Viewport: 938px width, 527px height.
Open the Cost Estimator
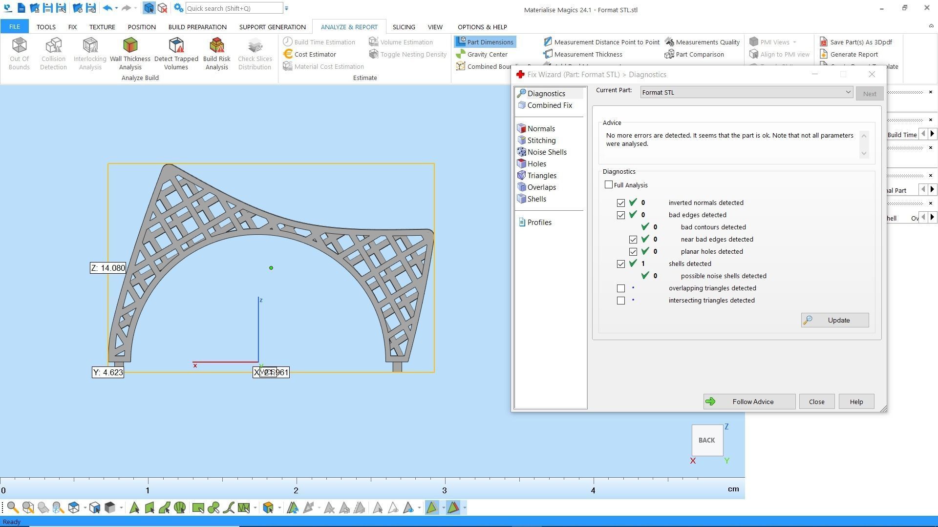pos(315,54)
